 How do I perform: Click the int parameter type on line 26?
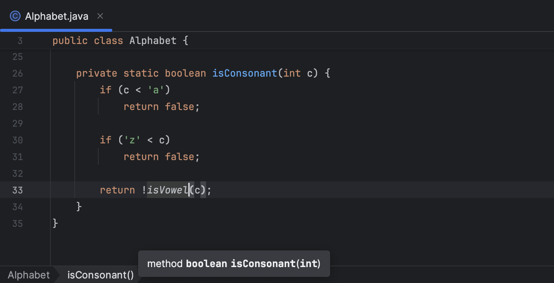292,73
